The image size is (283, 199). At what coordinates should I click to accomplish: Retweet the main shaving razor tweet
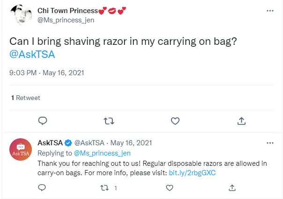(x=108, y=121)
